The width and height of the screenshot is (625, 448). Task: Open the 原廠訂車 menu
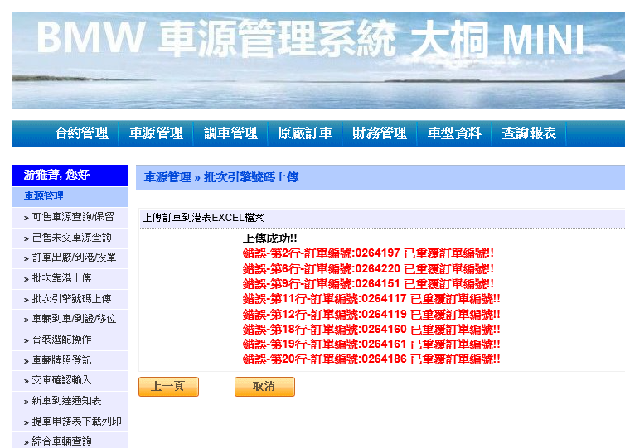click(x=305, y=133)
